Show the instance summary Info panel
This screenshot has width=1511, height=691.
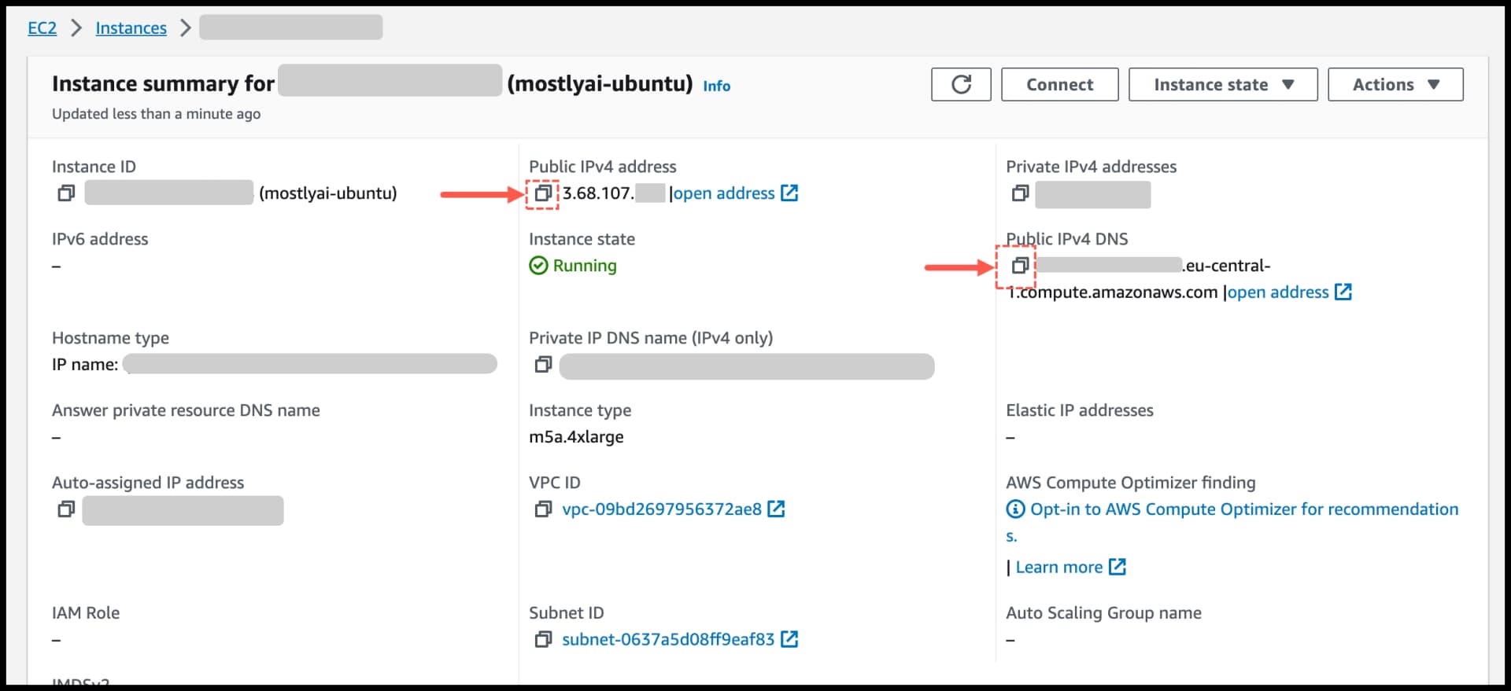[715, 86]
